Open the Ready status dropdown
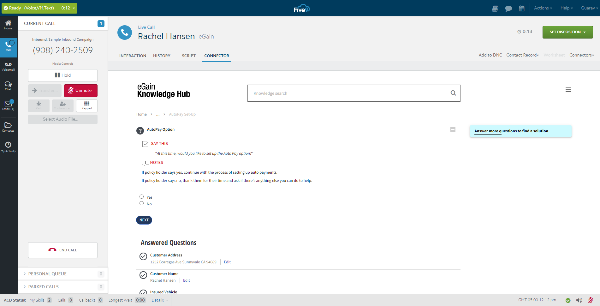This screenshot has width=600, height=306. tap(74, 8)
